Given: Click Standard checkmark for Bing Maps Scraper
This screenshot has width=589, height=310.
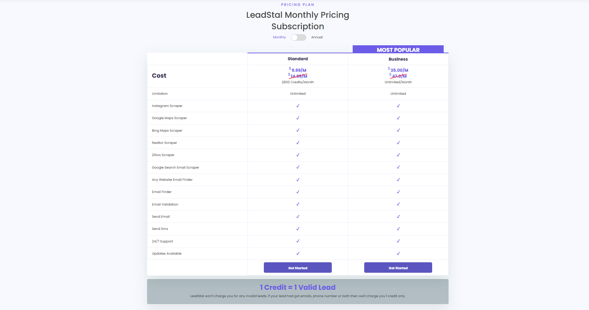Looking at the screenshot, I should [298, 130].
